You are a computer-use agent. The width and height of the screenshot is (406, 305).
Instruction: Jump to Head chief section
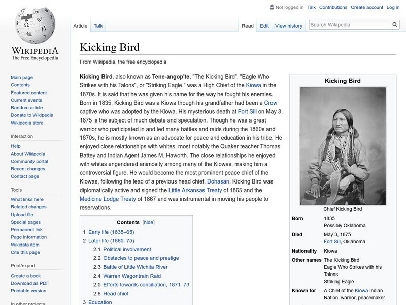tap(116, 294)
